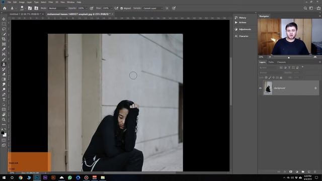Click the Home icon in options bar
Image resolution: width=322 pixels, height=181 pixels.
[x=5, y=8]
